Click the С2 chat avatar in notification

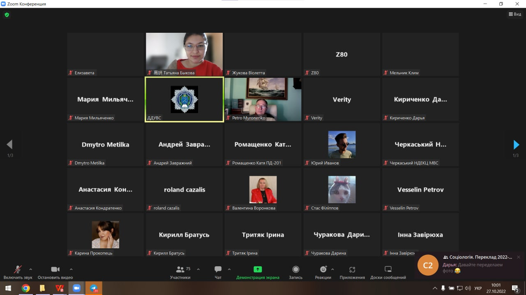[428, 265]
